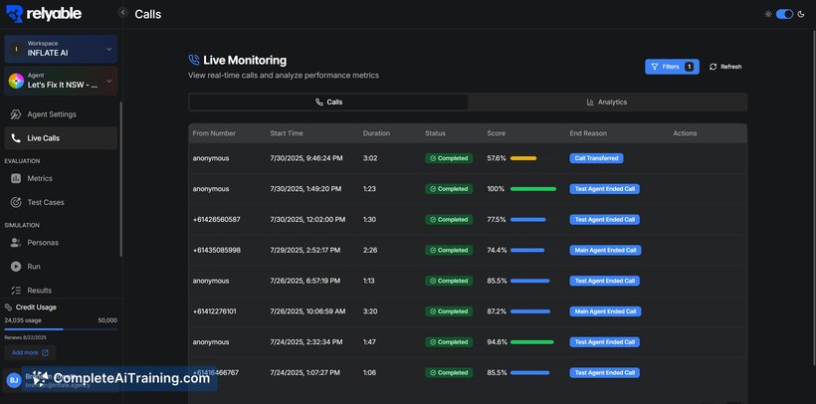Open Live Calls in the sidebar
The width and height of the screenshot is (816, 404).
click(x=61, y=138)
